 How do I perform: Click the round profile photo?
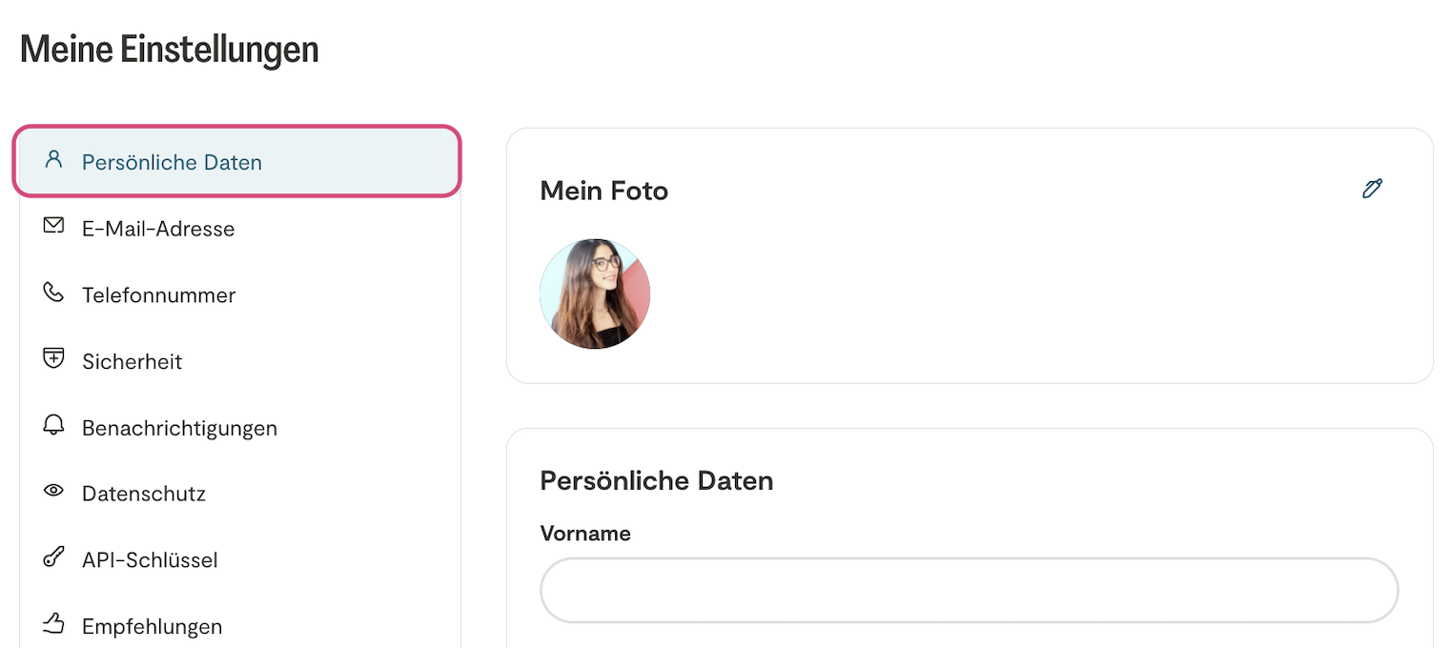(595, 294)
